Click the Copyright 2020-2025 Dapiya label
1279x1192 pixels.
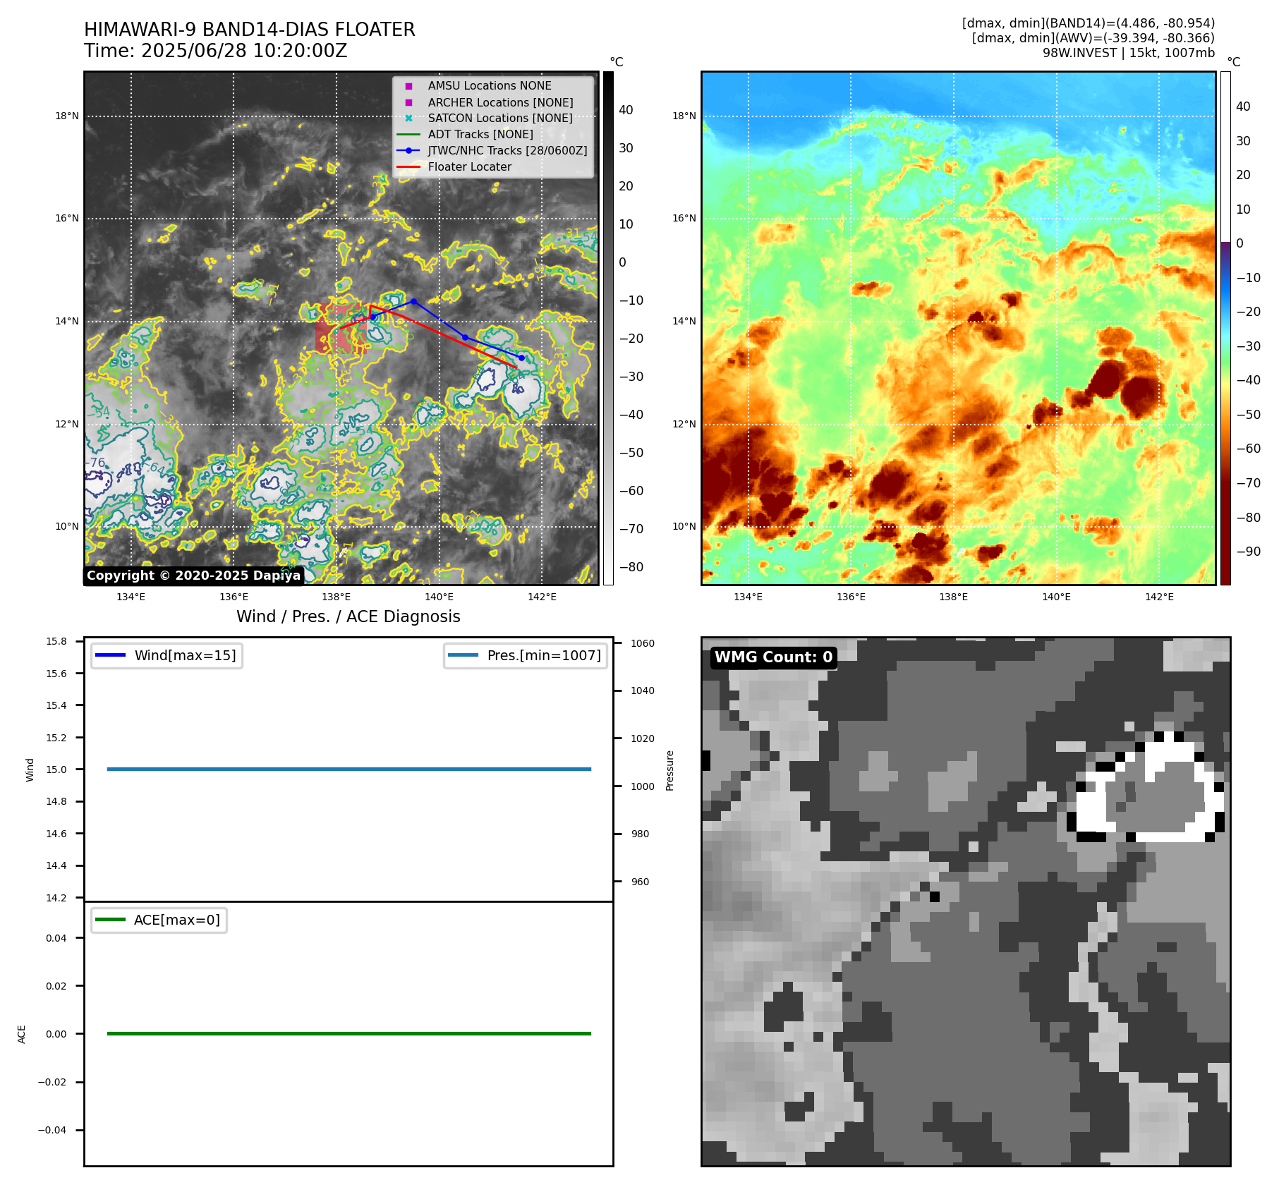194,576
